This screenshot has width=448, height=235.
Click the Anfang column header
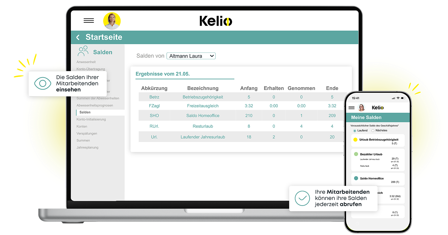click(249, 88)
